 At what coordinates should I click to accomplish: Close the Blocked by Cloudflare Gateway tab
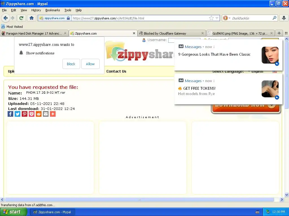(x=203, y=33)
